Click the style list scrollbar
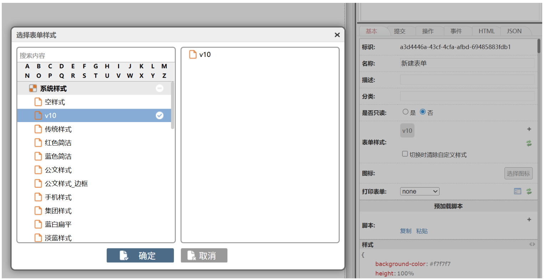Image resolution: width=544 pixels, height=279 pixels. (173, 105)
